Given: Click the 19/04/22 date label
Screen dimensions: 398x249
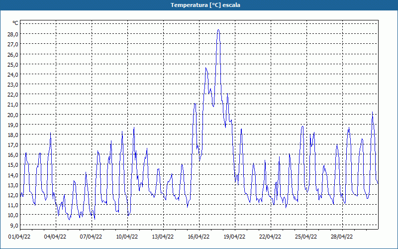Looking at the screenshot, I should click(x=234, y=237).
